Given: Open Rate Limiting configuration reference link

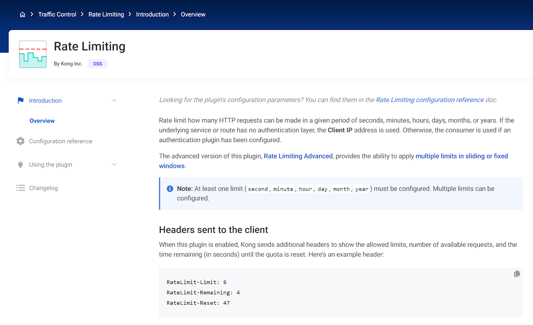Looking at the screenshot, I should pos(430,100).
